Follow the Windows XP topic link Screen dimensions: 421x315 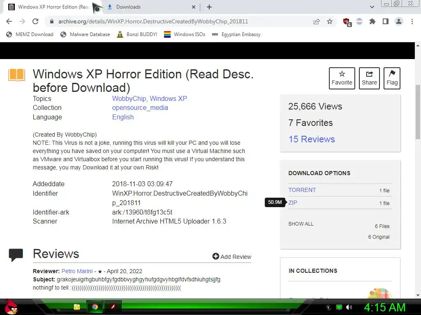168,98
